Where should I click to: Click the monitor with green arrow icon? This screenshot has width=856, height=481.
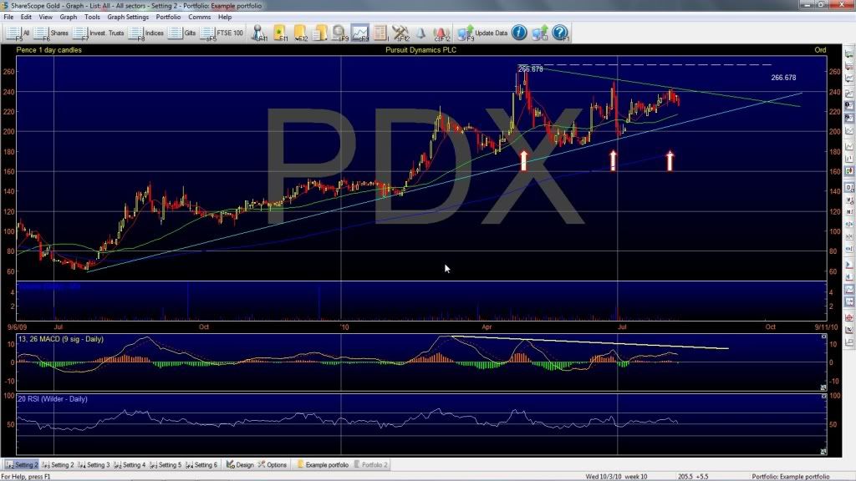(540, 33)
